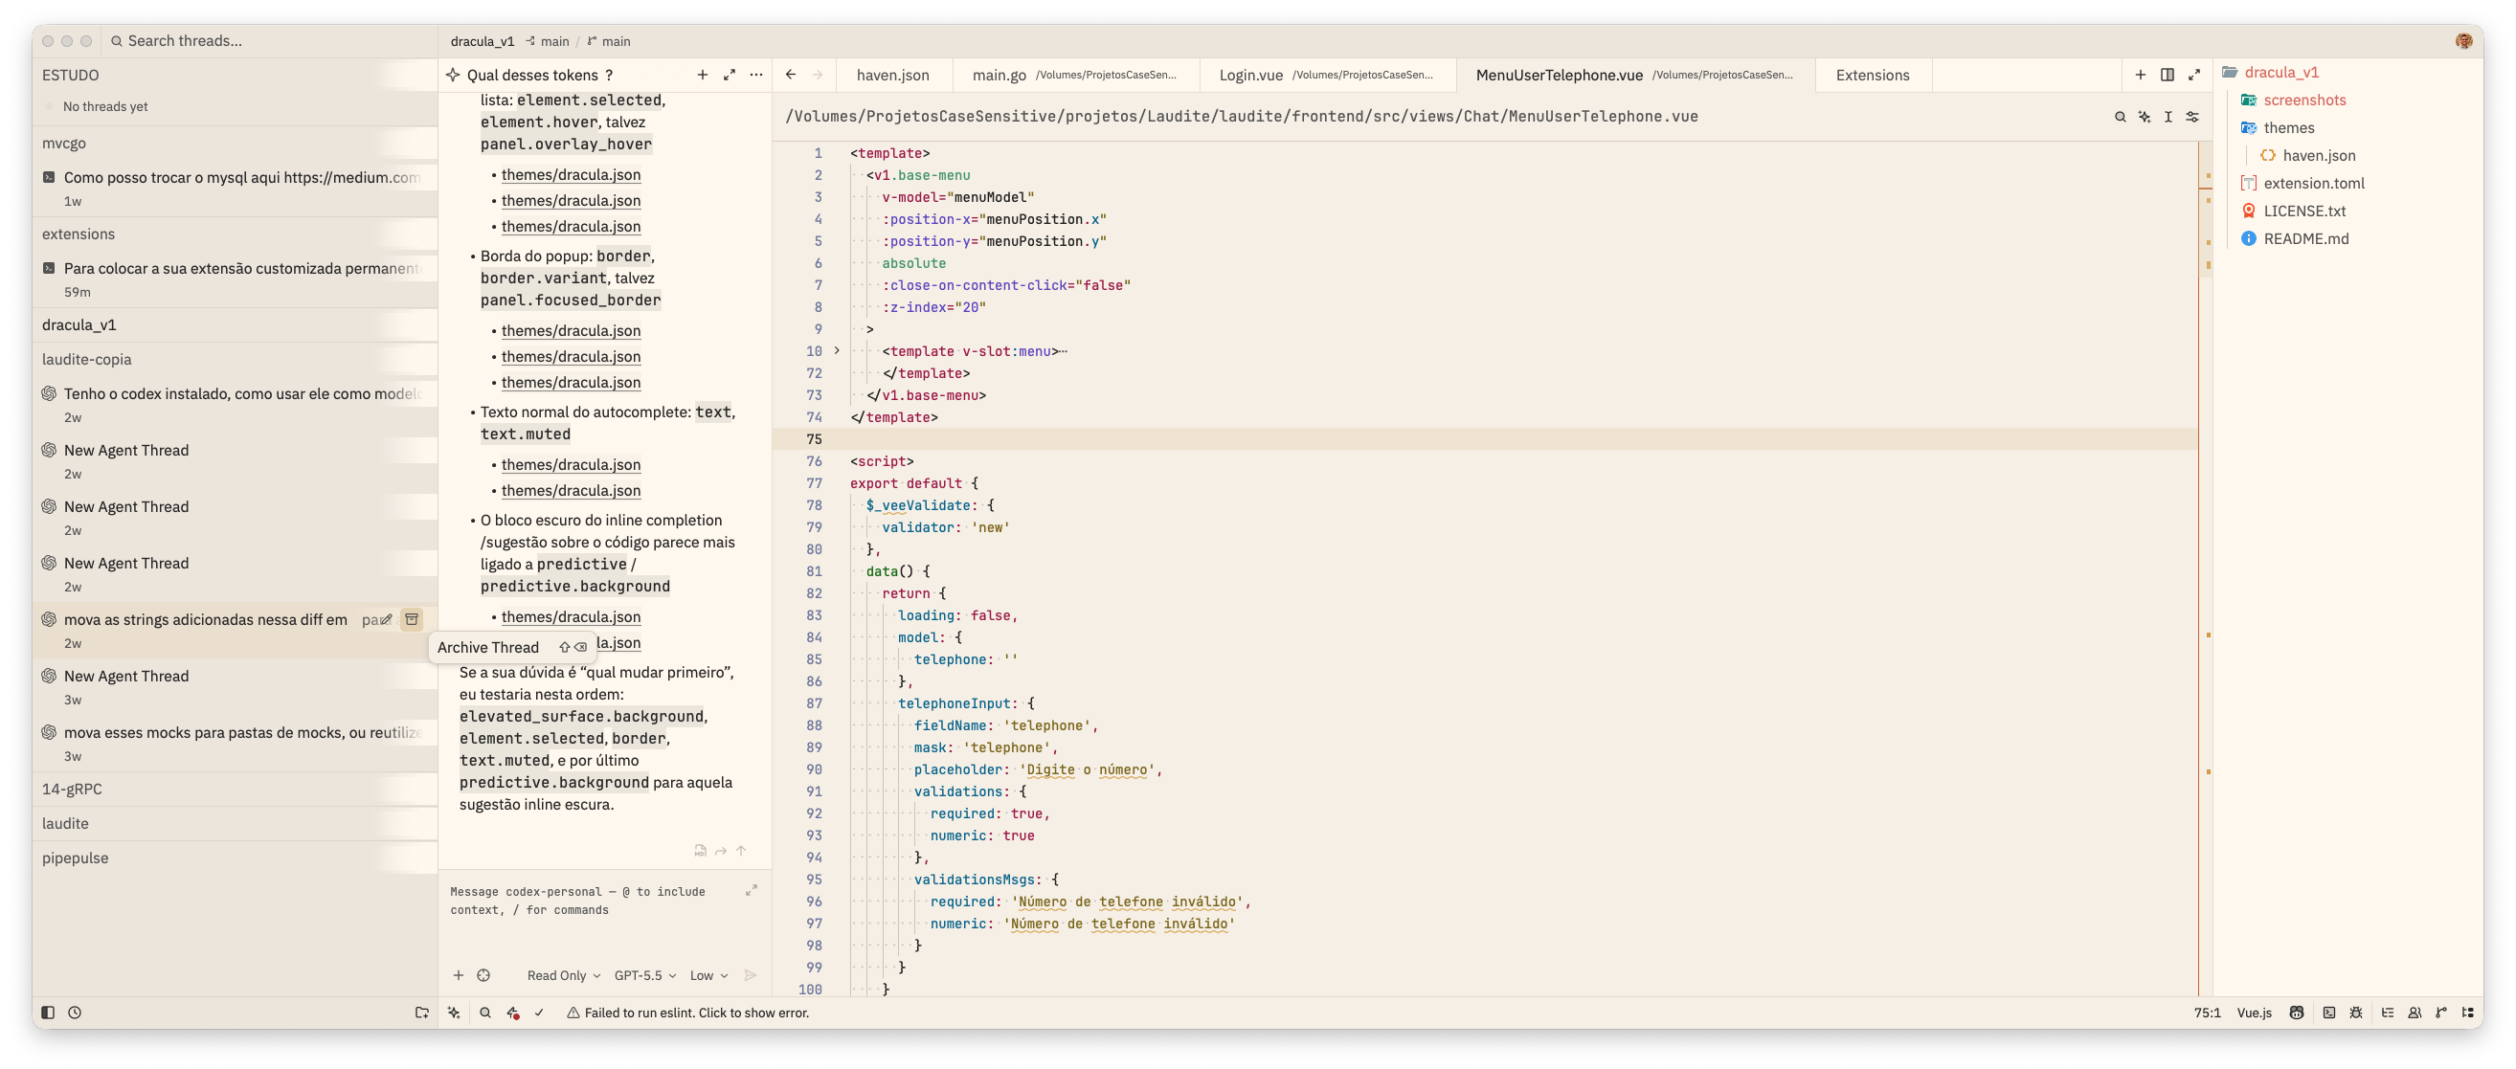Switch to the haven.json tab
2516x1069 pixels.
coord(891,76)
